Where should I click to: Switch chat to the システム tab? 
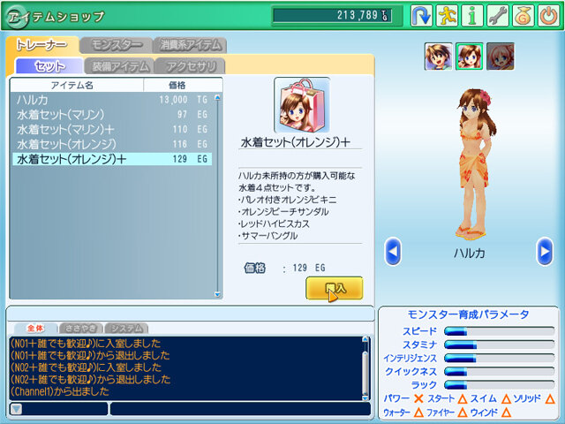[127, 328]
